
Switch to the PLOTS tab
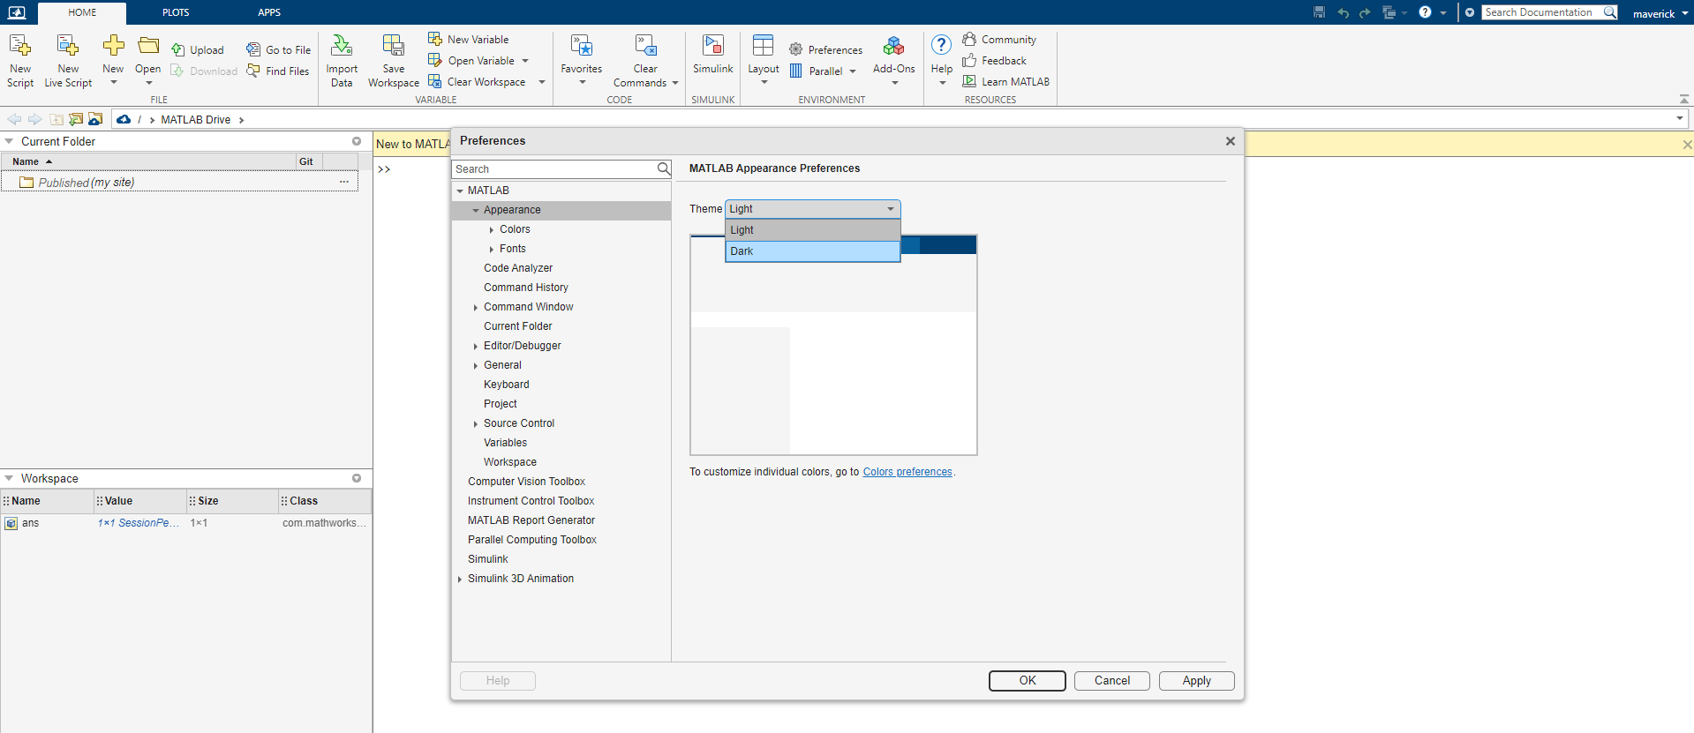click(176, 12)
